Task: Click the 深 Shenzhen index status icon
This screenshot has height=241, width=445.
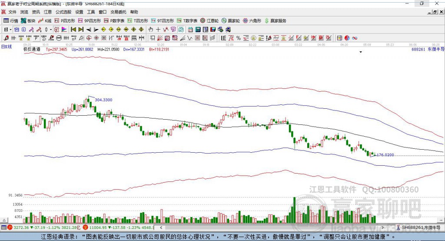Action: (86, 228)
